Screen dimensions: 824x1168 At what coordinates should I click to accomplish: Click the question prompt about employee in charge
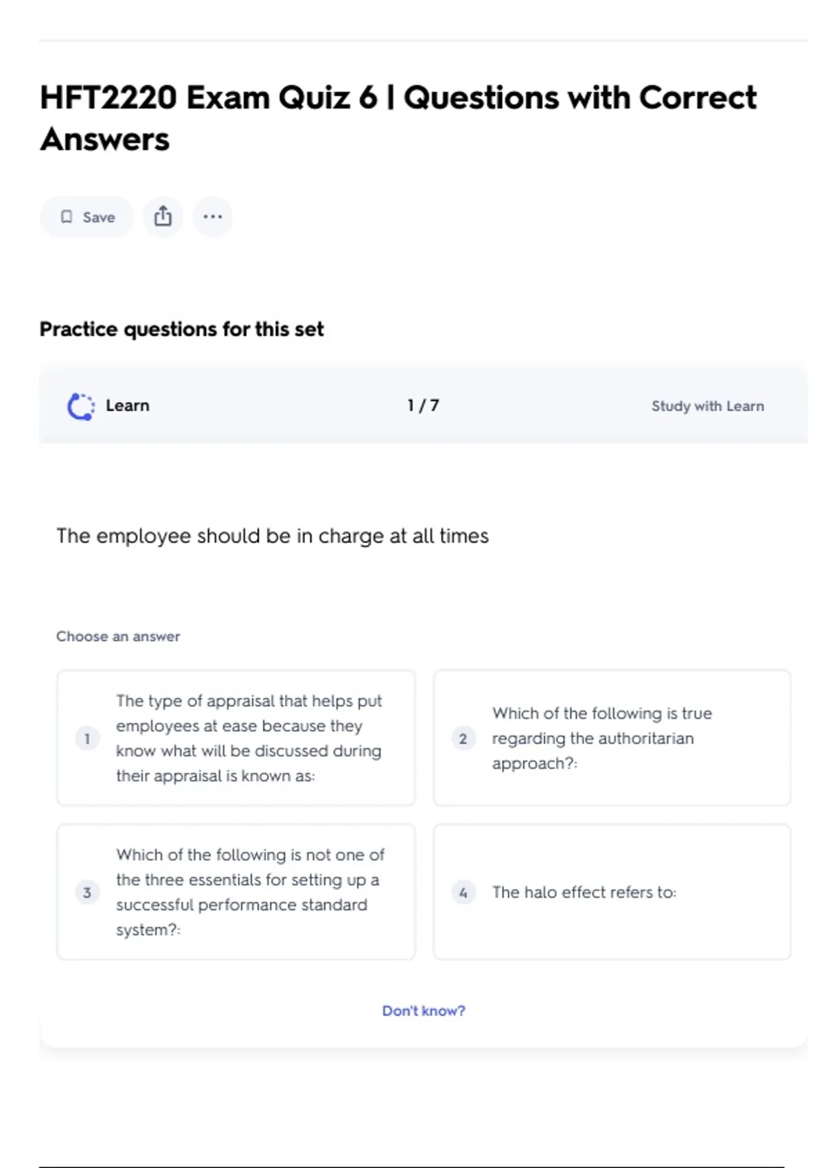point(273,536)
